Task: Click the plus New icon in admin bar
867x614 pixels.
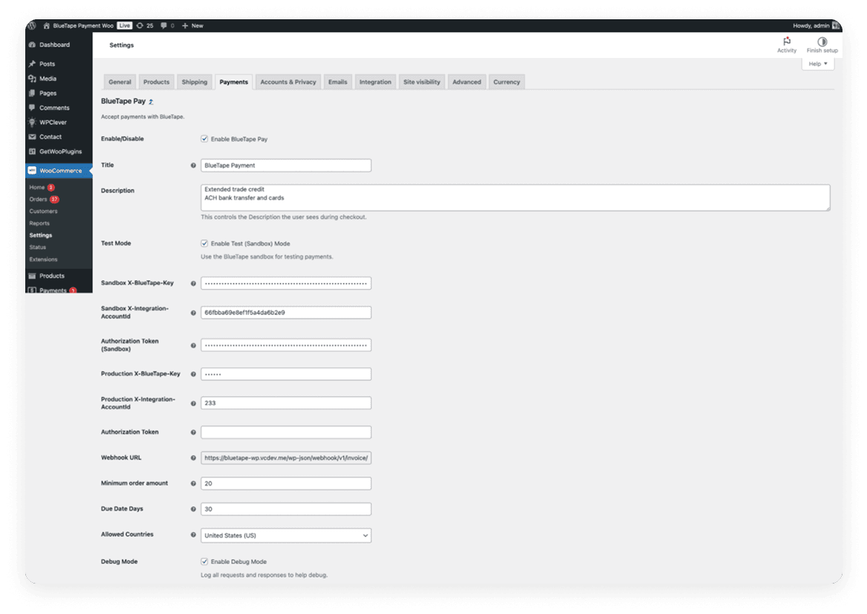Action: point(185,25)
